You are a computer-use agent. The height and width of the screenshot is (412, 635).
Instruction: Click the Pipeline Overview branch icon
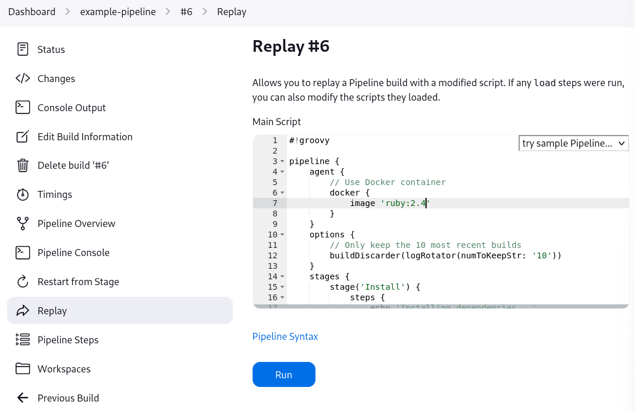pos(22,223)
